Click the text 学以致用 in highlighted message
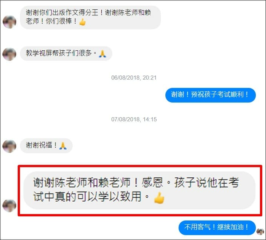This screenshot has width=266, height=240. click(x=119, y=197)
